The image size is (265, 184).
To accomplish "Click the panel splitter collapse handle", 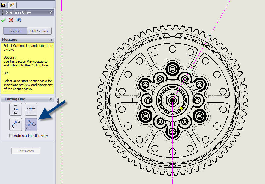I will coord(57,102).
